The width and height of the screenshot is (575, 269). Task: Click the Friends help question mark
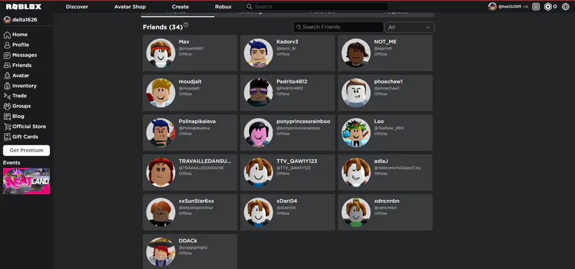pos(186,25)
